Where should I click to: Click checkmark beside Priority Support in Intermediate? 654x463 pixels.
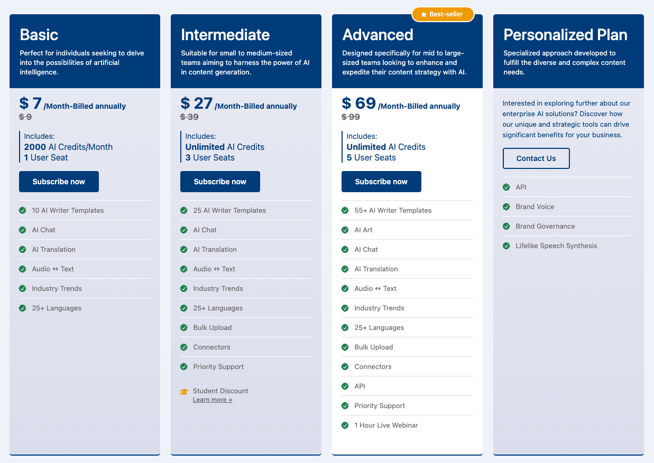tap(184, 367)
